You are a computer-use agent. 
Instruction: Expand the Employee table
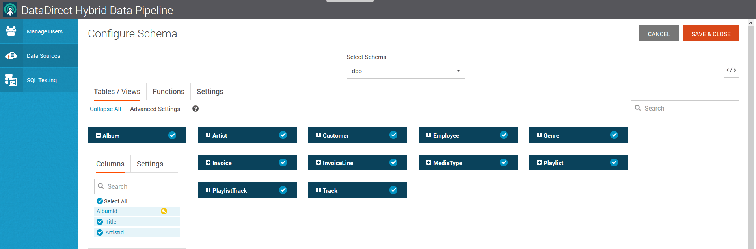[x=429, y=135]
